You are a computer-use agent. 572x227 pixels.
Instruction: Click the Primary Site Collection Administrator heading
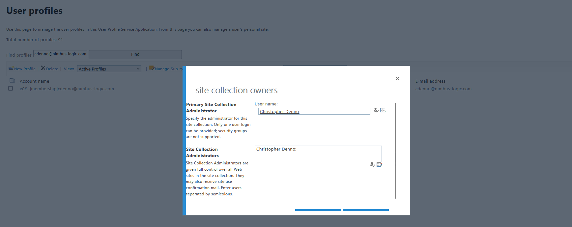click(x=211, y=108)
